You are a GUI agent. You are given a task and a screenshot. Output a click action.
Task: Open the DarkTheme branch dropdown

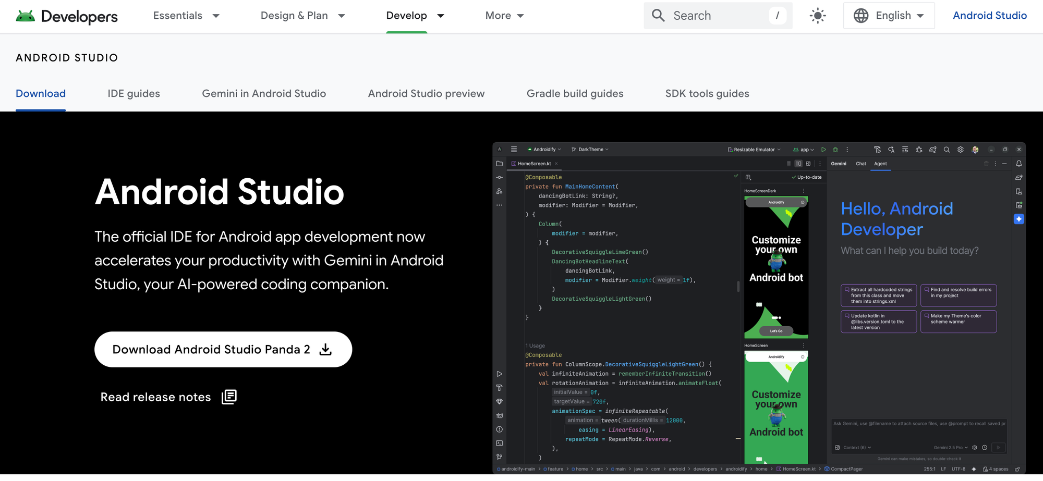pos(590,150)
